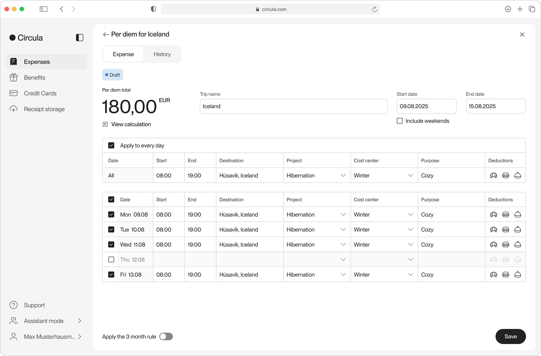Image resolution: width=541 pixels, height=356 pixels.
Task: Click lunch burger deduction icon in All row
Action: [506, 175]
